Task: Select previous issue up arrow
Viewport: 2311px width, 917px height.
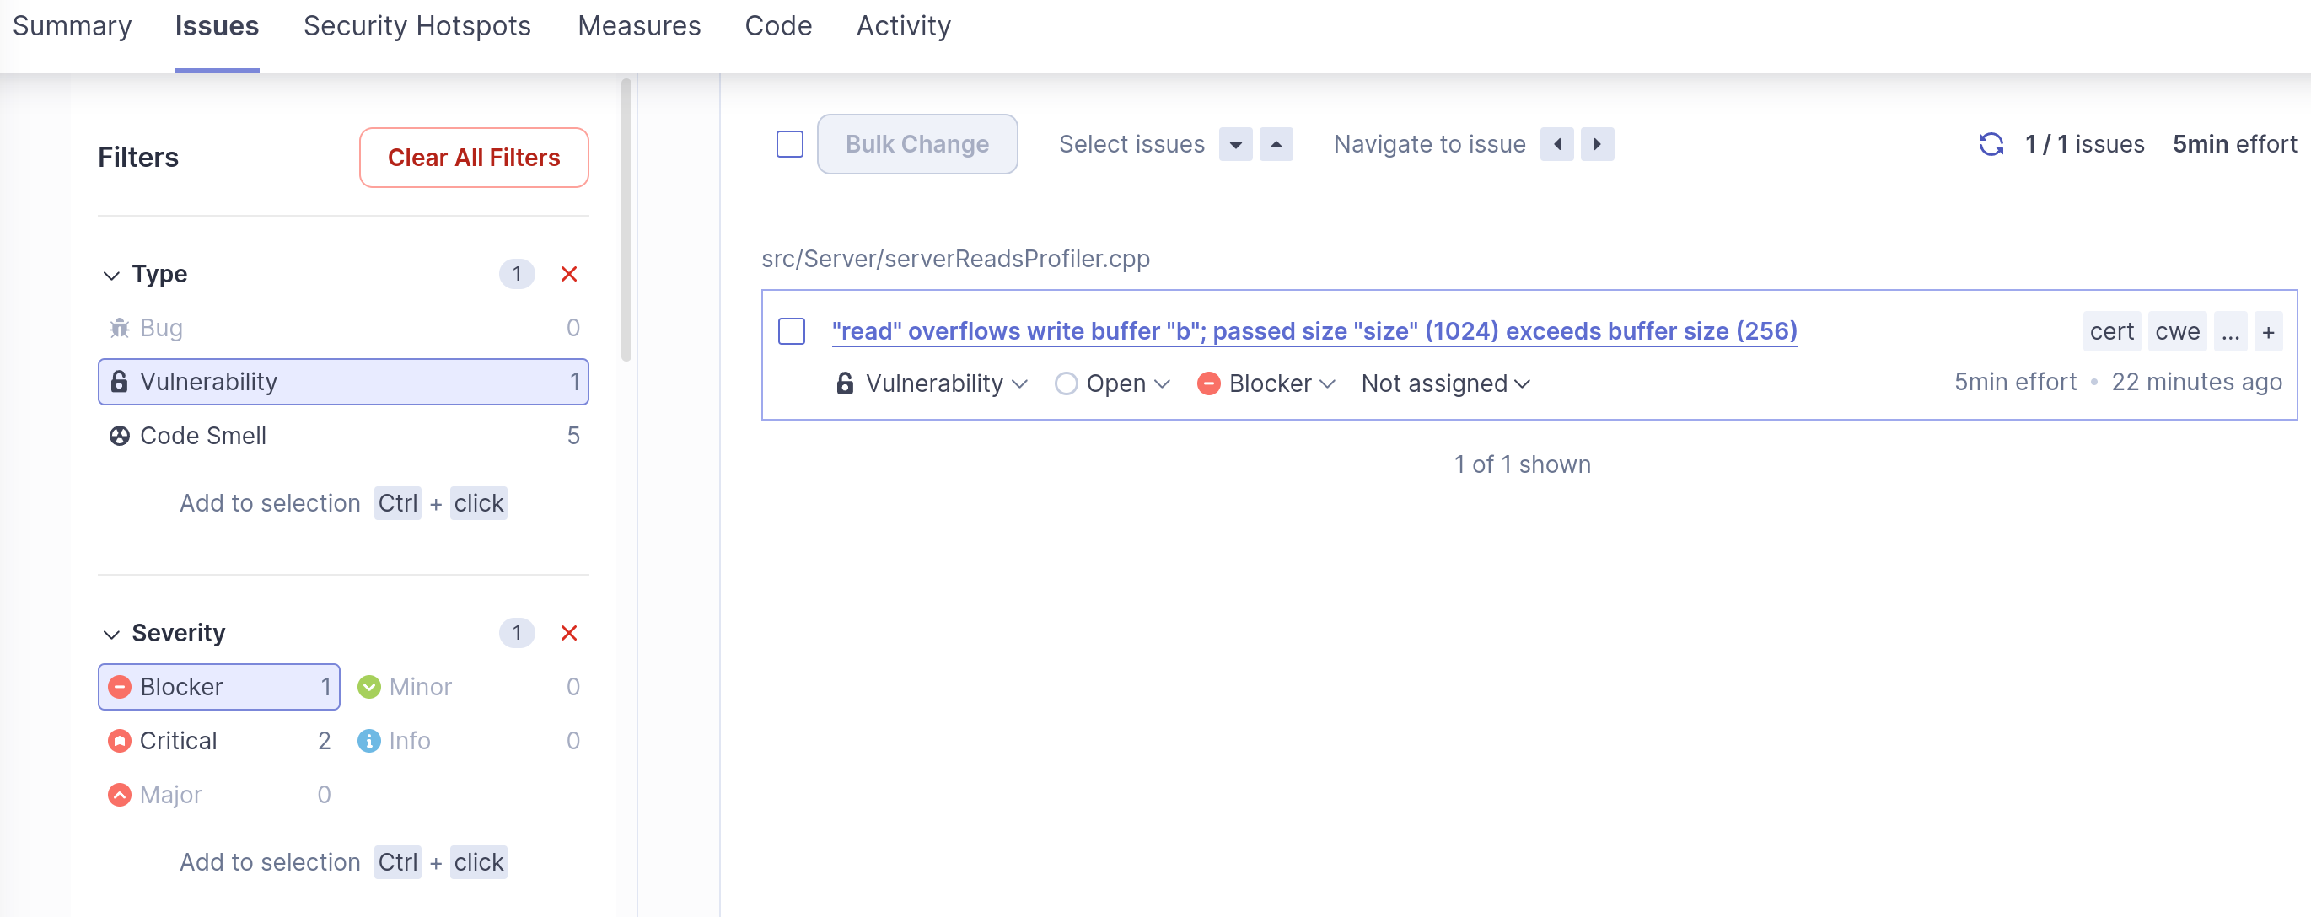Action: pos(1275,144)
